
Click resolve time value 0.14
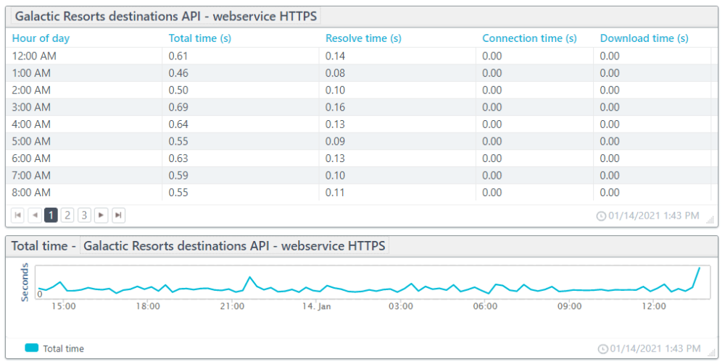click(x=335, y=56)
